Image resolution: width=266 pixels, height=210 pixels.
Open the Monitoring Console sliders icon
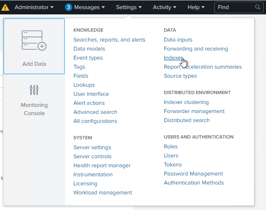[34, 90]
